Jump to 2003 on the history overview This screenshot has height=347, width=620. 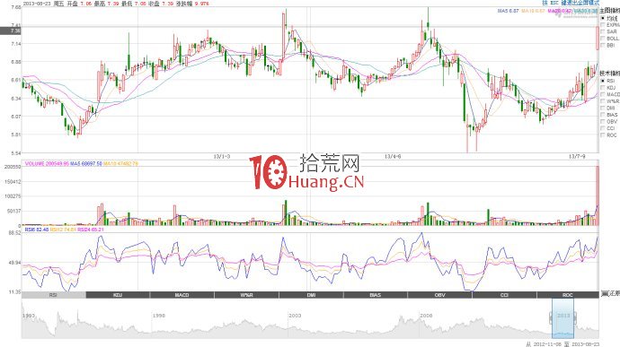pos(295,316)
